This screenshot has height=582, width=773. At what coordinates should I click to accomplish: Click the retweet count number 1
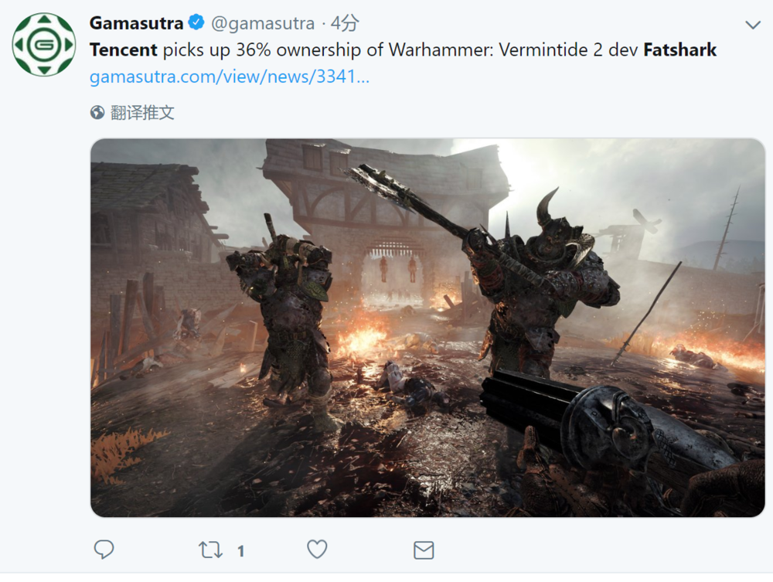point(240,551)
